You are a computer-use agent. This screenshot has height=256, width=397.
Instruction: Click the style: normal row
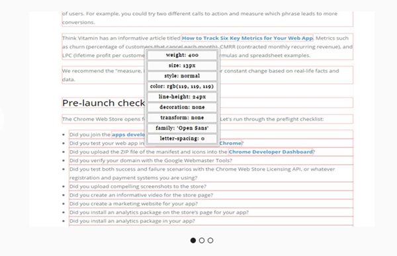tap(182, 75)
